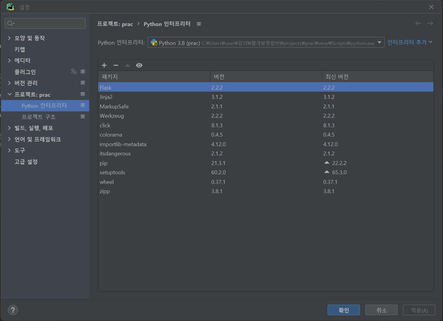
Task: Select the itsdangerous package row
Action: tap(266, 154)
